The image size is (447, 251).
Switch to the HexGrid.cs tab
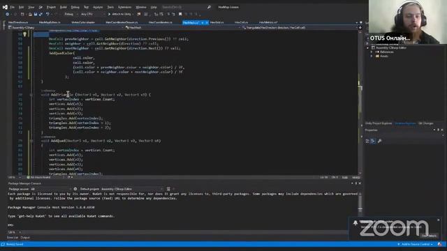point(217,22)
